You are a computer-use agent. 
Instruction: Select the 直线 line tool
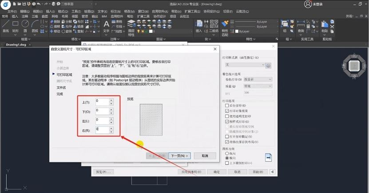point(6,26)
